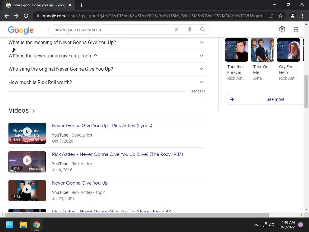Open notification center badge

(x=301, y=225)
